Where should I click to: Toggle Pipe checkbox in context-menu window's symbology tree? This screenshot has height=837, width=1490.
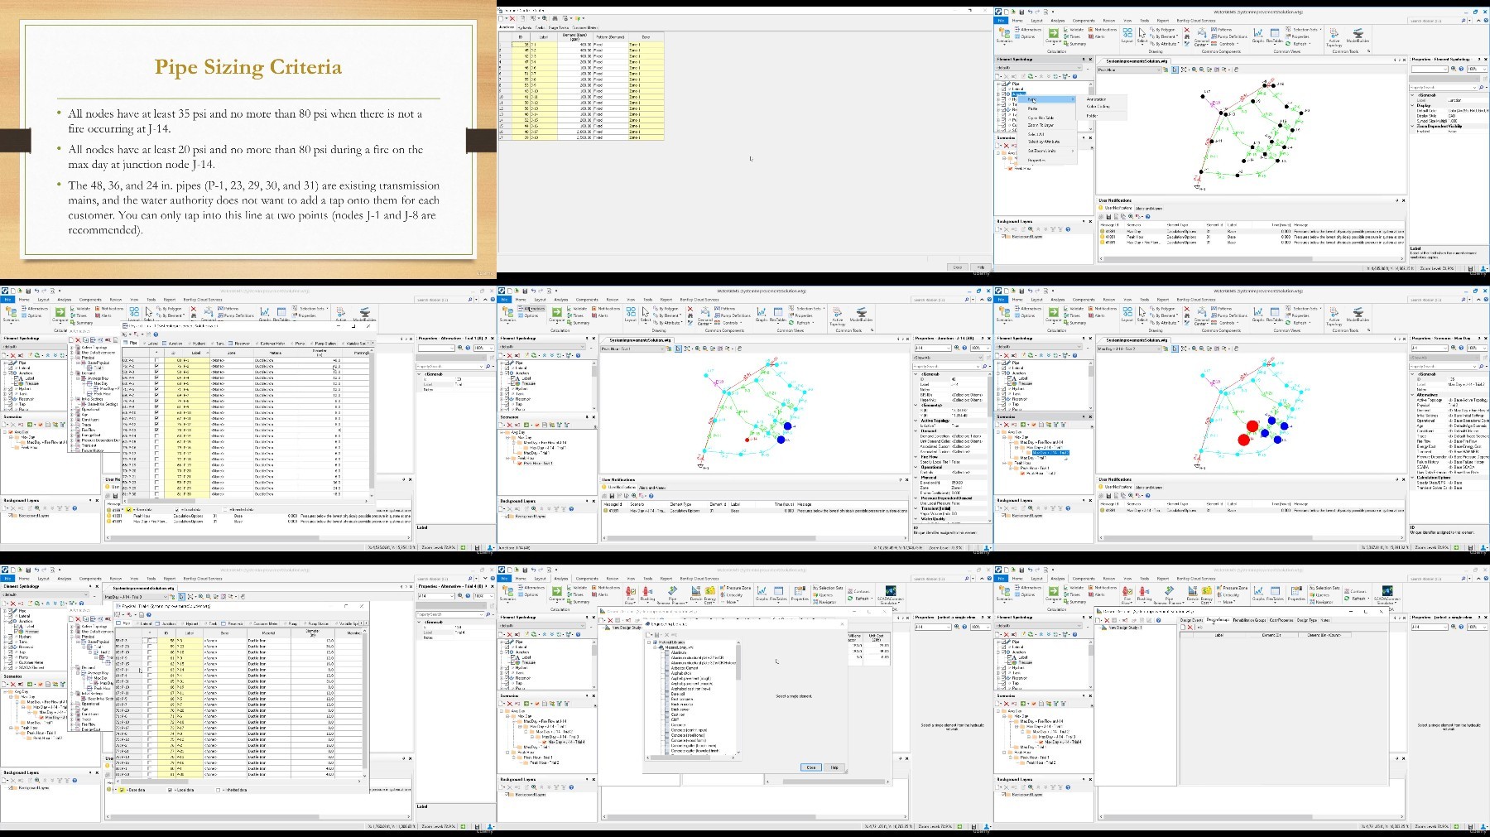pos(1003,84)
